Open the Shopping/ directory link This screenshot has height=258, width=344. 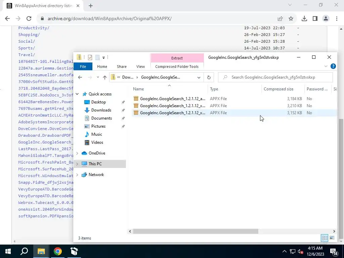(x=29, y=35)
